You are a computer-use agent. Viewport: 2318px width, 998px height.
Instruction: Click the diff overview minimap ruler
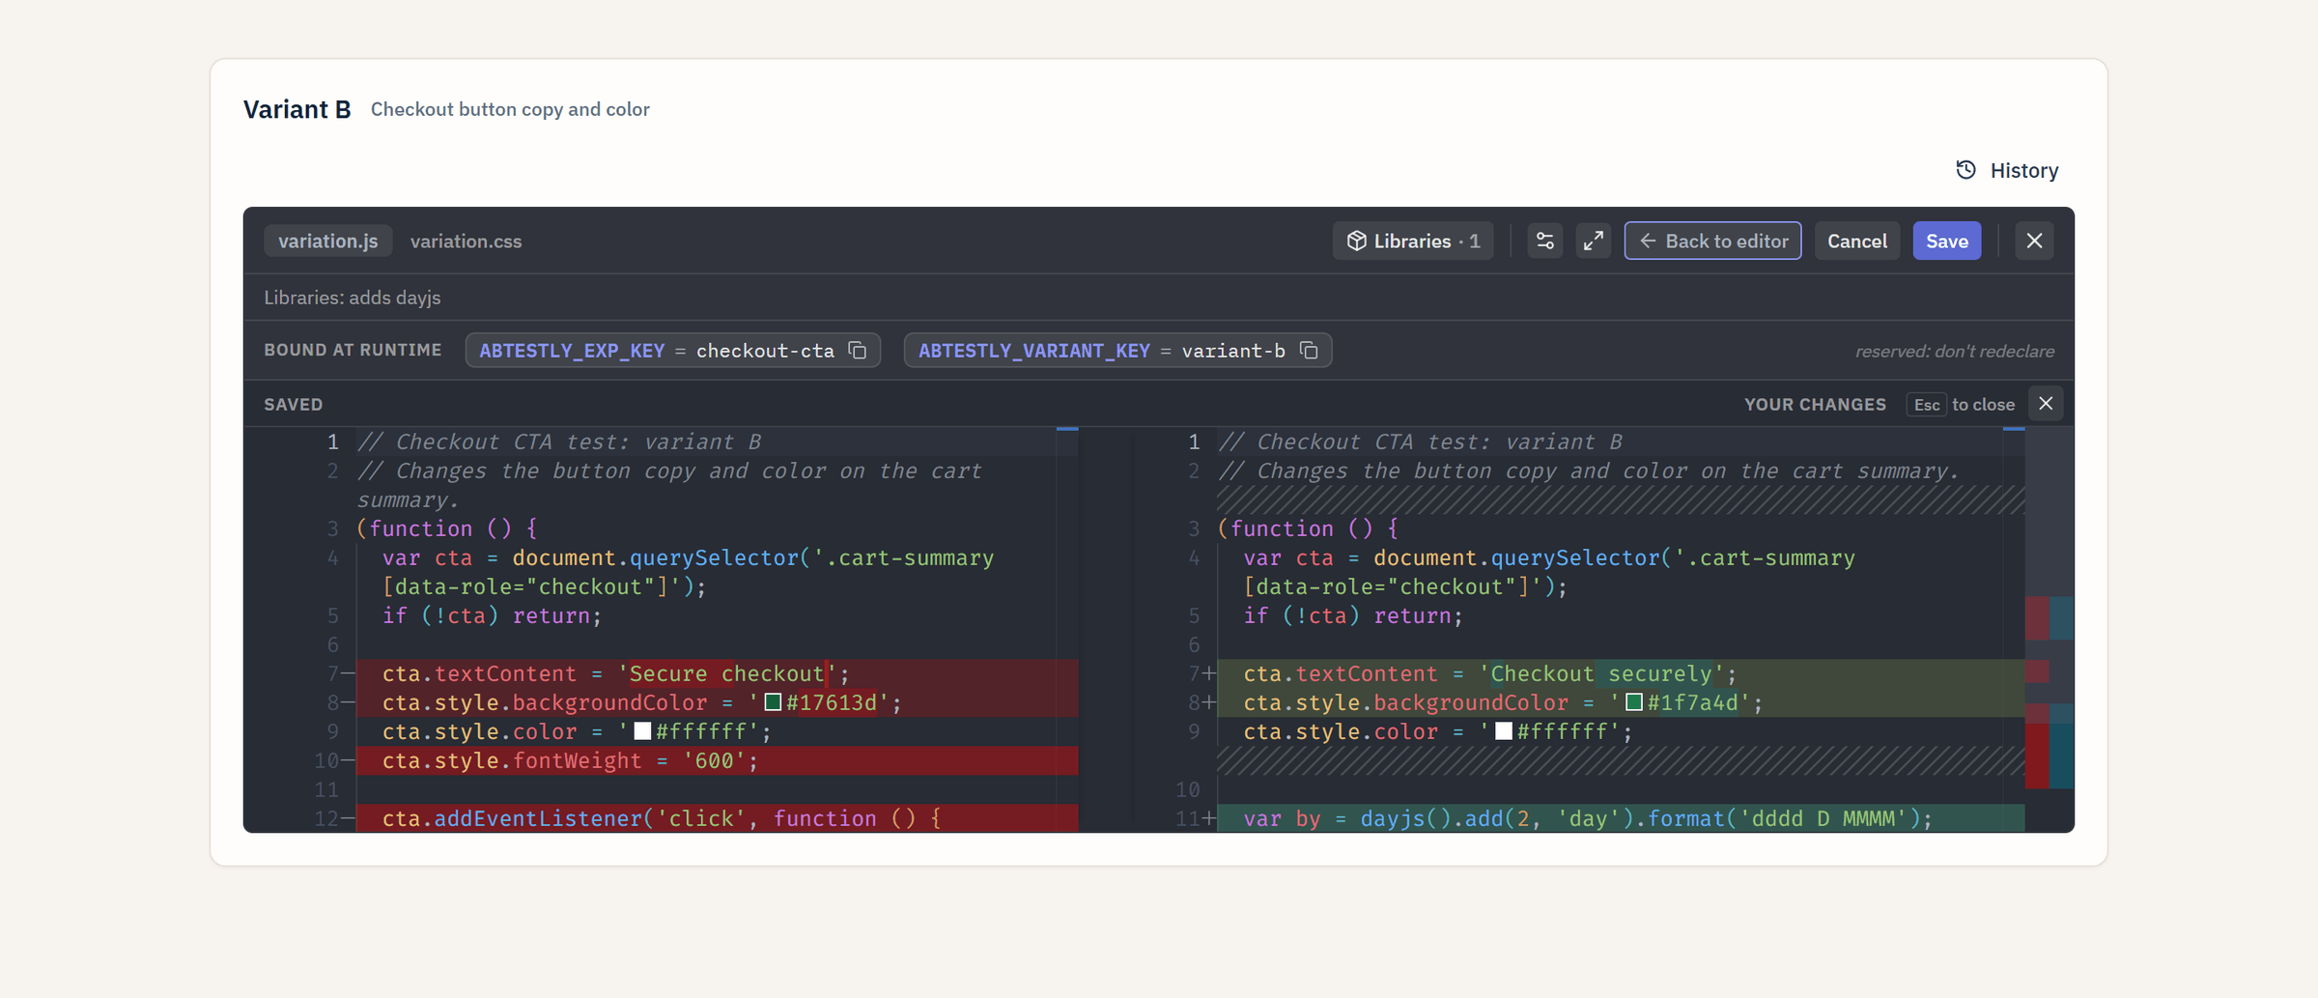click(2049, 629)
